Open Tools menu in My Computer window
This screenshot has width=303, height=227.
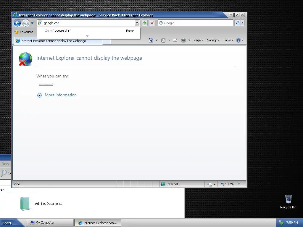pyautogui.click(x=5, y=164)
